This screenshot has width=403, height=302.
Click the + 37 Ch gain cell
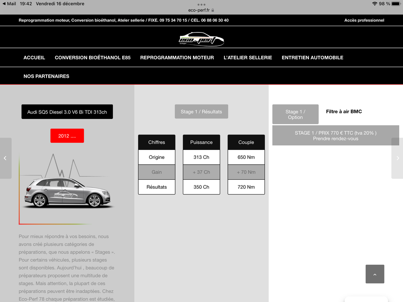point(201,172)
